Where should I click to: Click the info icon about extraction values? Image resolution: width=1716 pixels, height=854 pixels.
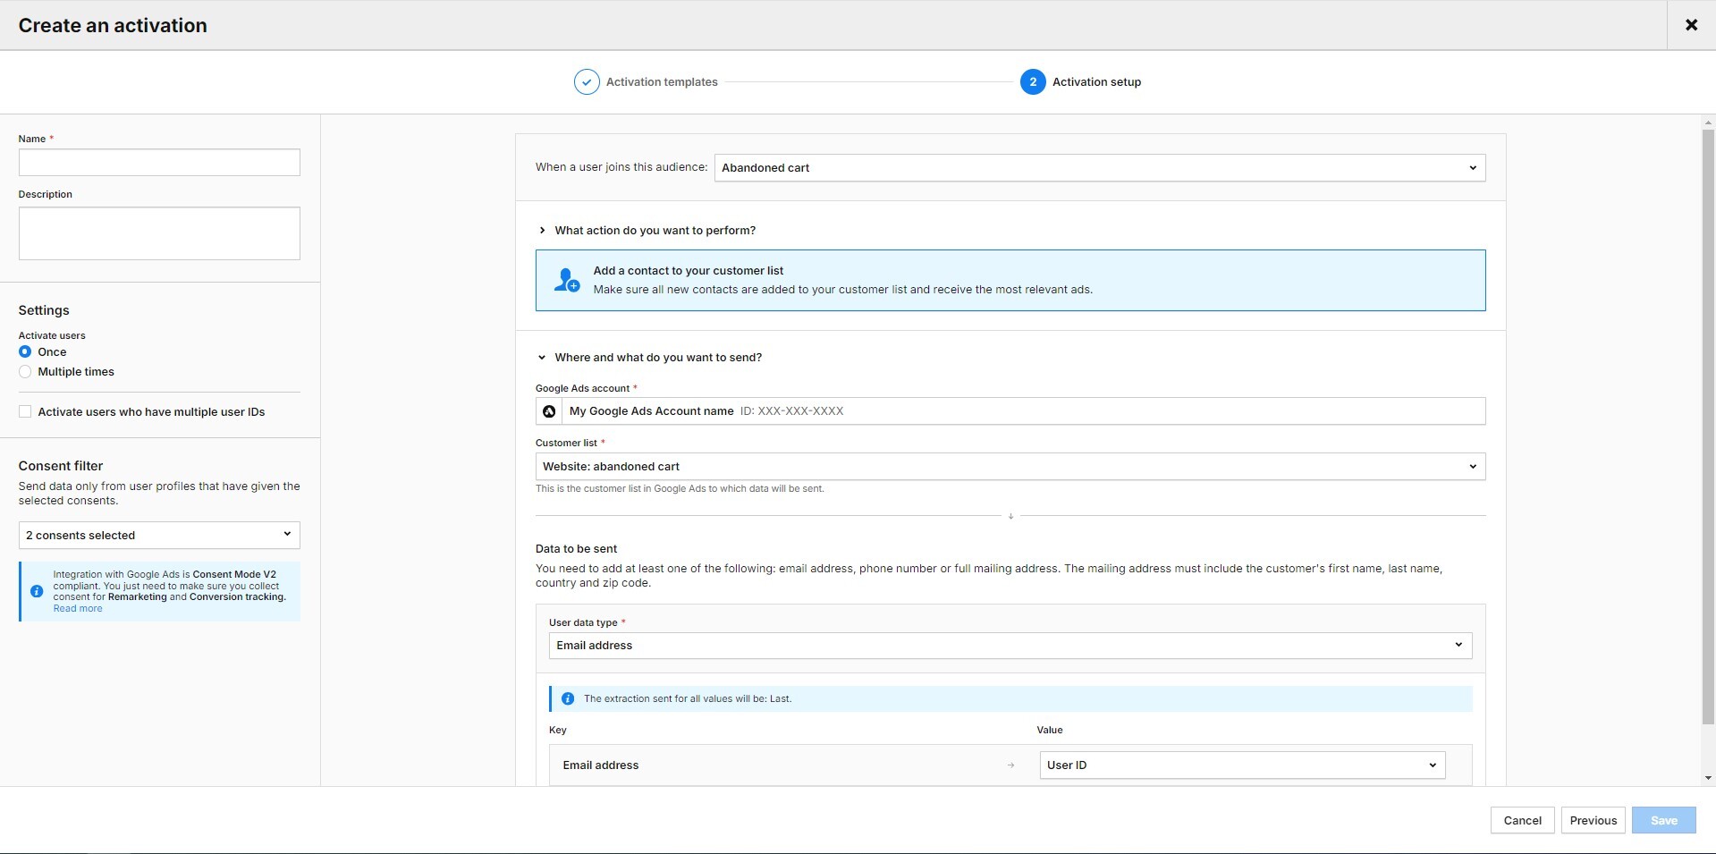568,698
